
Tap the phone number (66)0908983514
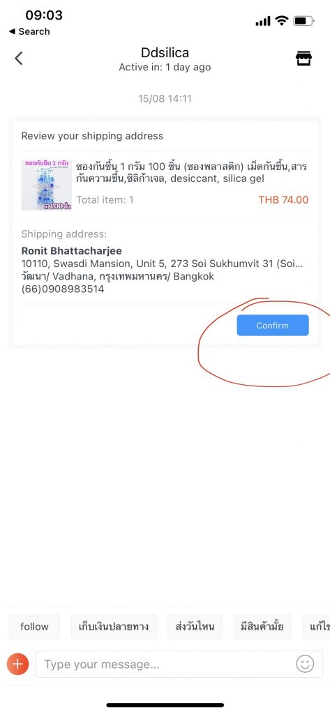pyautogui.click(x=63, y=289)
